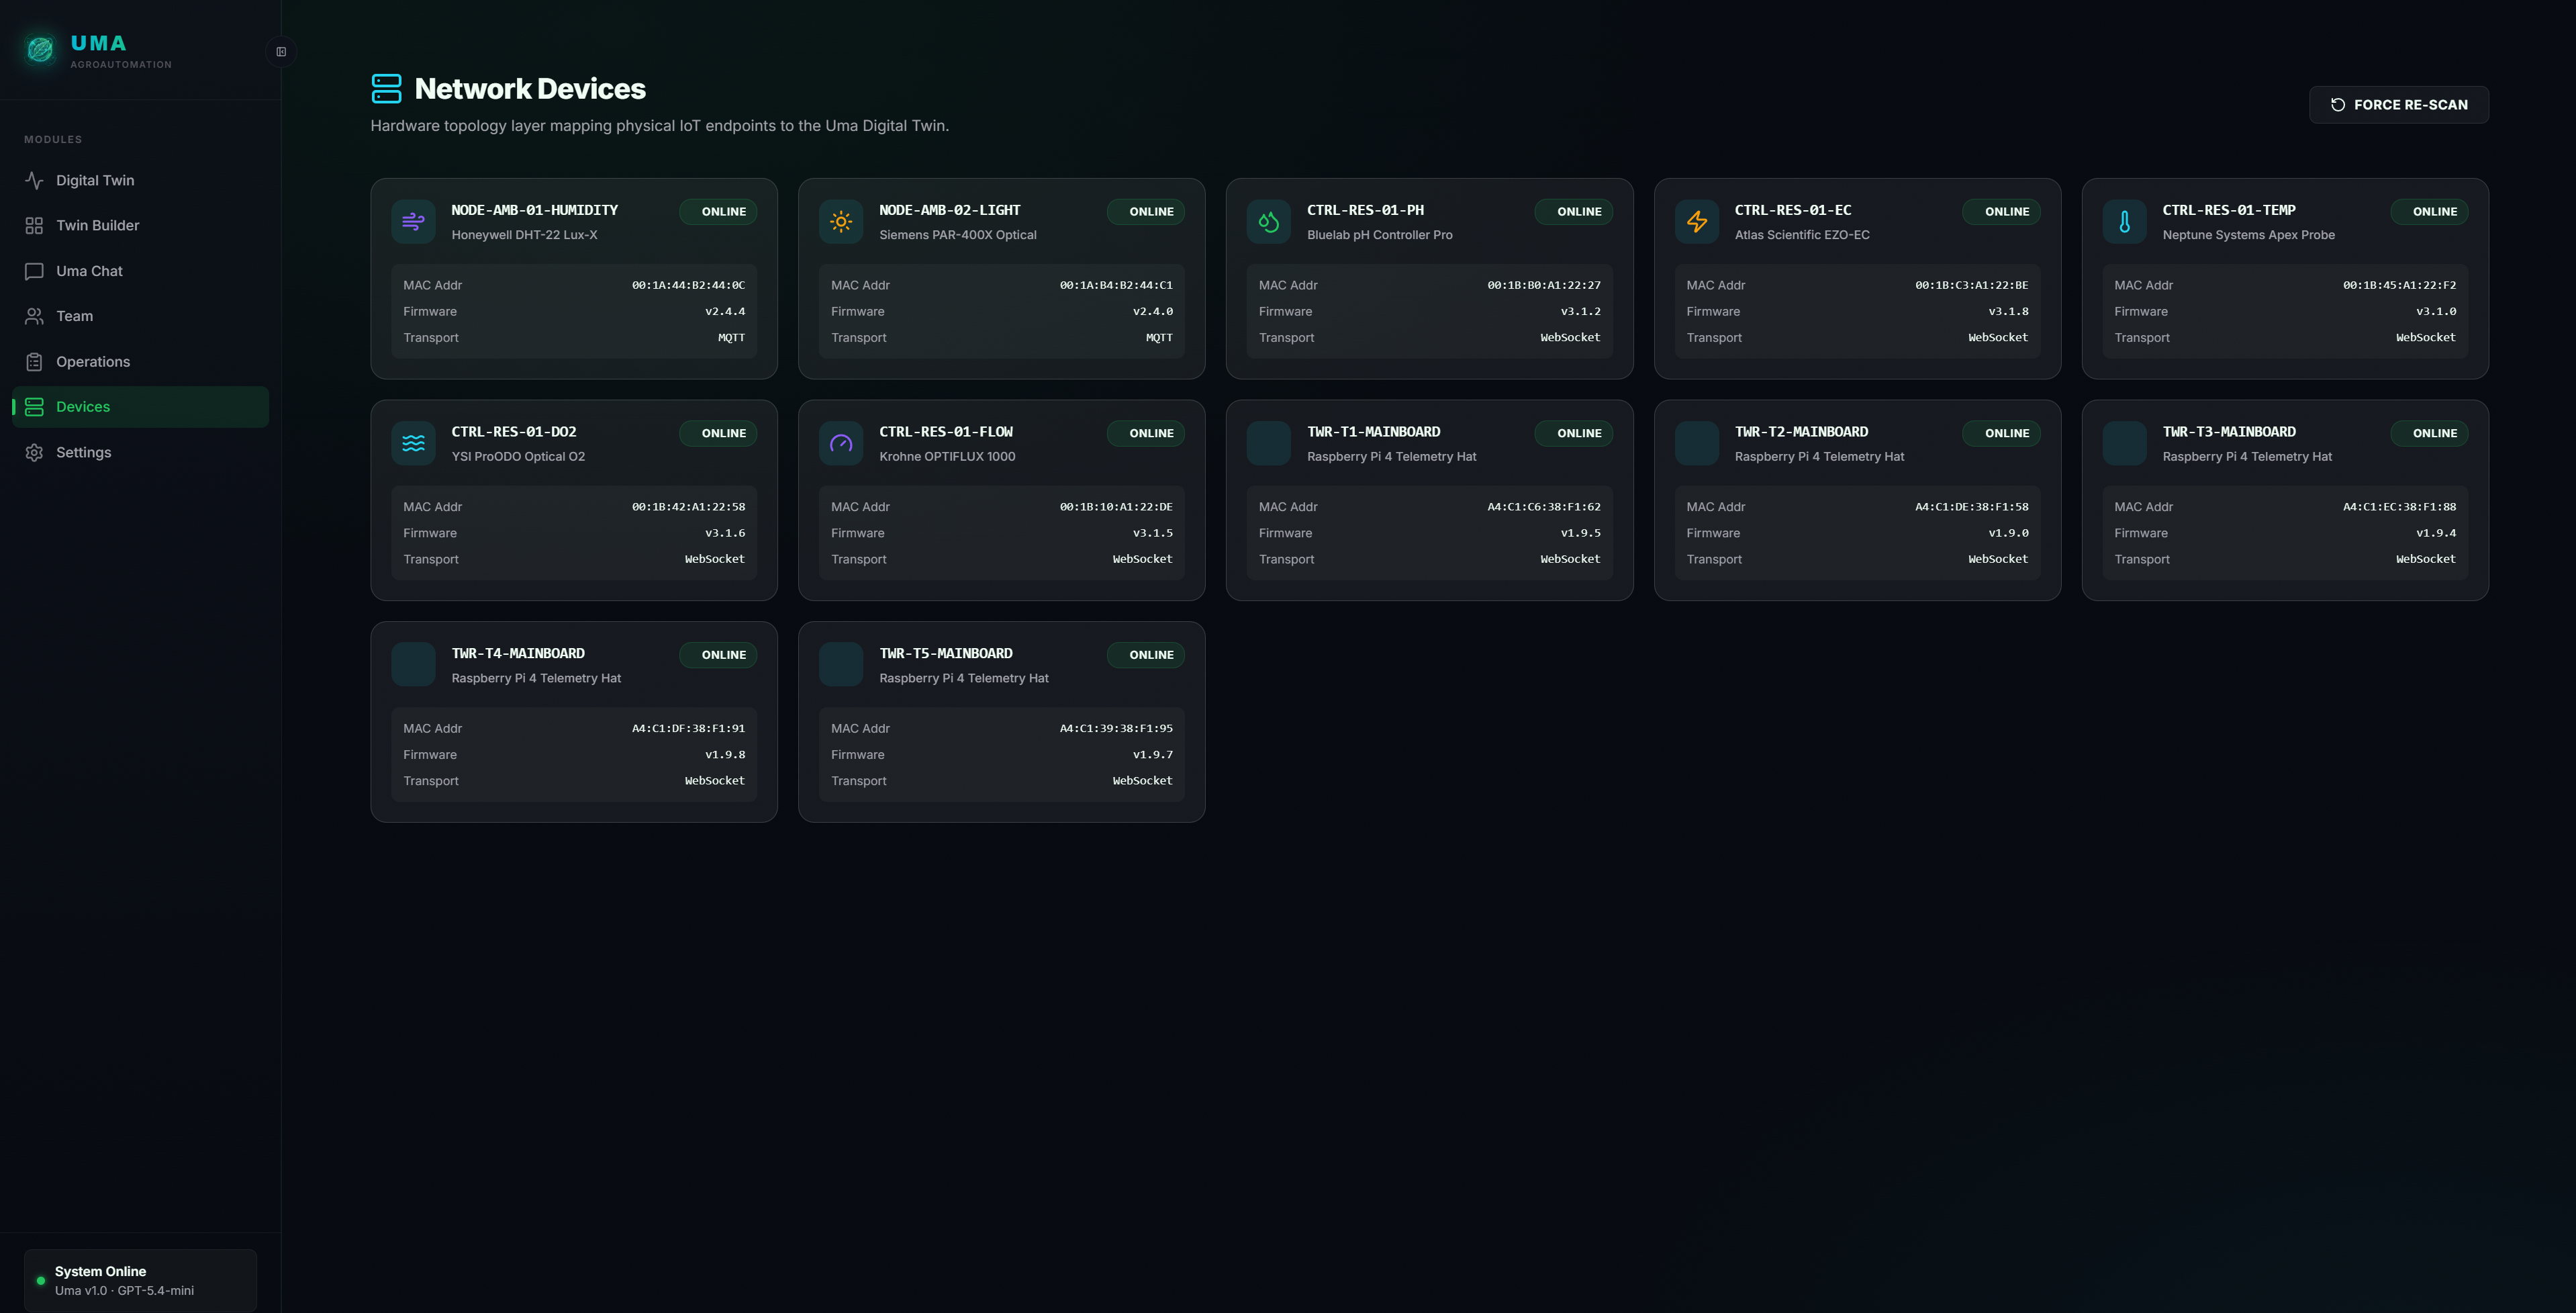The width and height of the screenshot is (2576, 1313).
Task: Click the icon tile on TWR-T4-MAINBOARD card
Action: point(413,664)
